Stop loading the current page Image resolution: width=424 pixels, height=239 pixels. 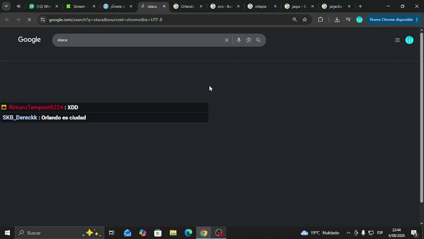point(29,20)
